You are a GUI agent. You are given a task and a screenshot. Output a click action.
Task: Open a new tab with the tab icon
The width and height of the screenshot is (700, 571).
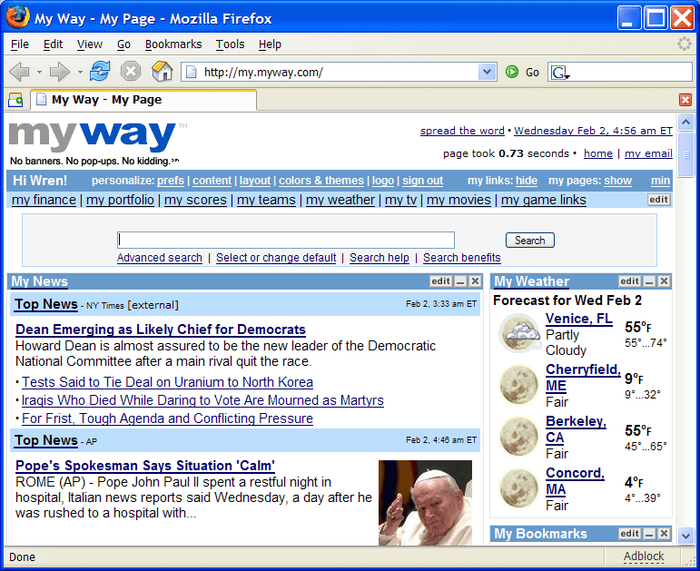pos(15,100)
